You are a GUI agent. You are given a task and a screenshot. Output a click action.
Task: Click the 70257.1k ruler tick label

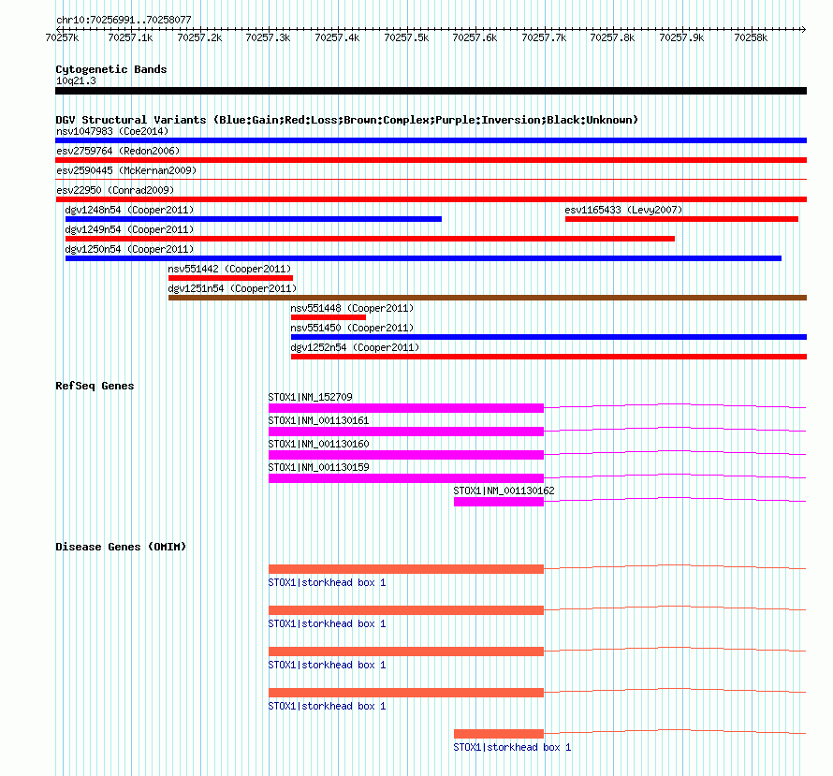pos(130,37)
